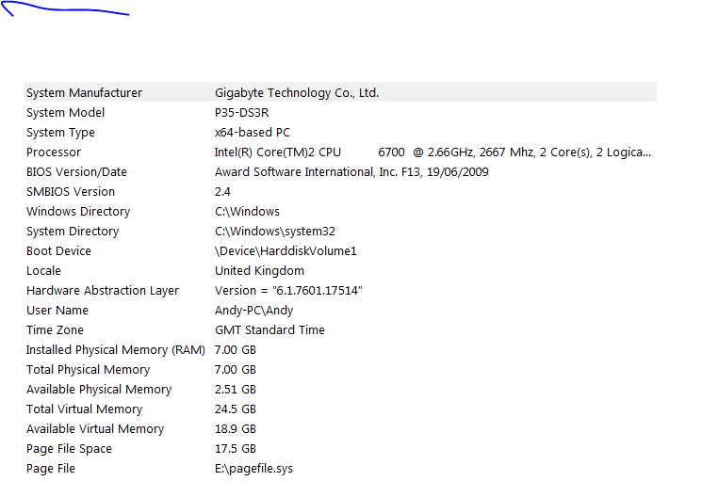Click the Available Physical Memory row
This screenshot has height=497, width=702.
(x=99, y=390)
